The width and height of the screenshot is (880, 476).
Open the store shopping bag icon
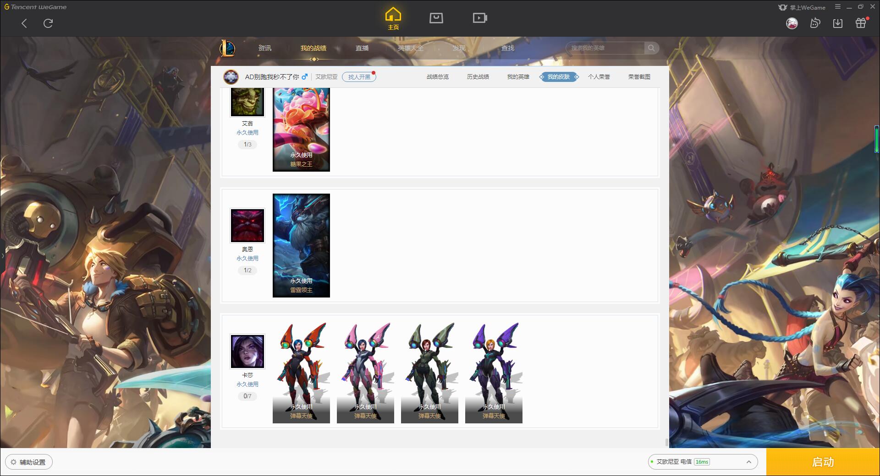point(436,18)
